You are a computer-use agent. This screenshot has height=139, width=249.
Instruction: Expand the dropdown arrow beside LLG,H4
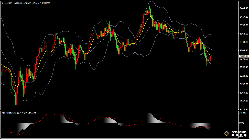click(x=2, y=3)
